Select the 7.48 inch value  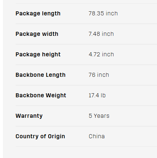tap(101, 34)
